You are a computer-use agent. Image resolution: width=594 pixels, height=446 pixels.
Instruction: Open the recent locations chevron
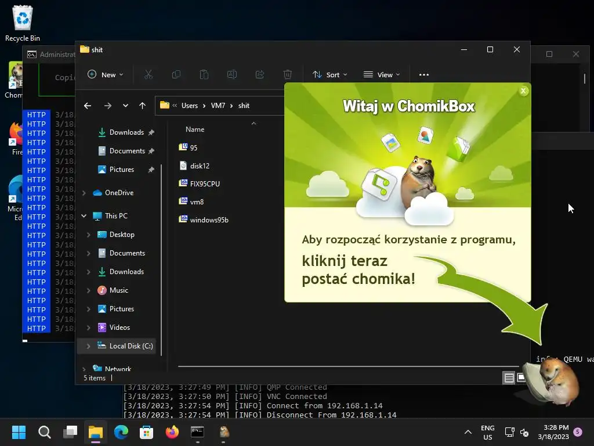[125, 106]
